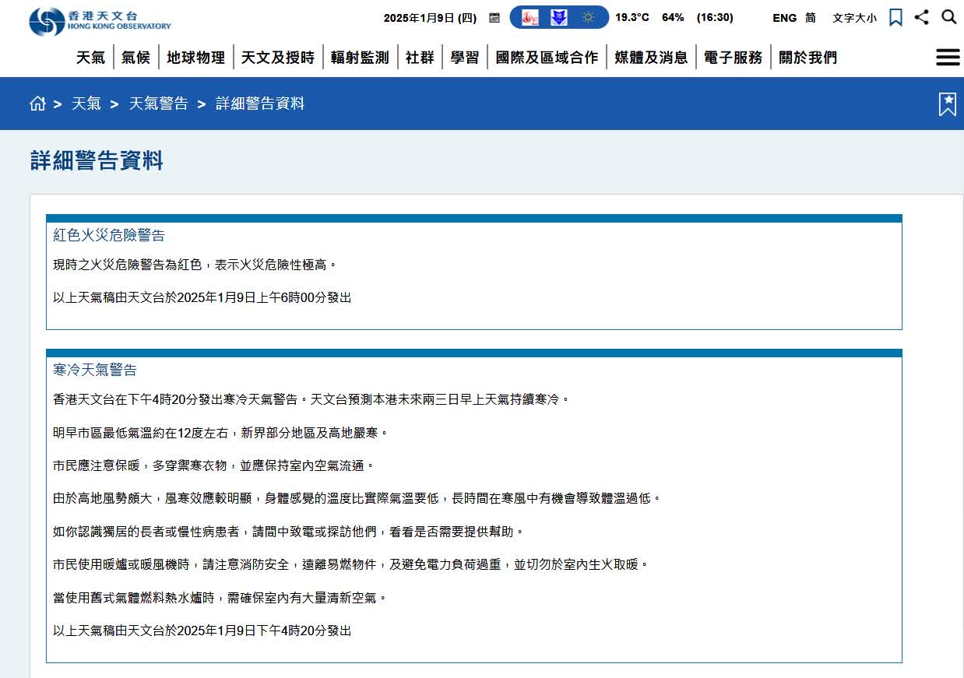Switch to English with ENG
Image resolution: width=964 pixels, height=678 pixels.
pyautogui.click(x=783, y=17)
